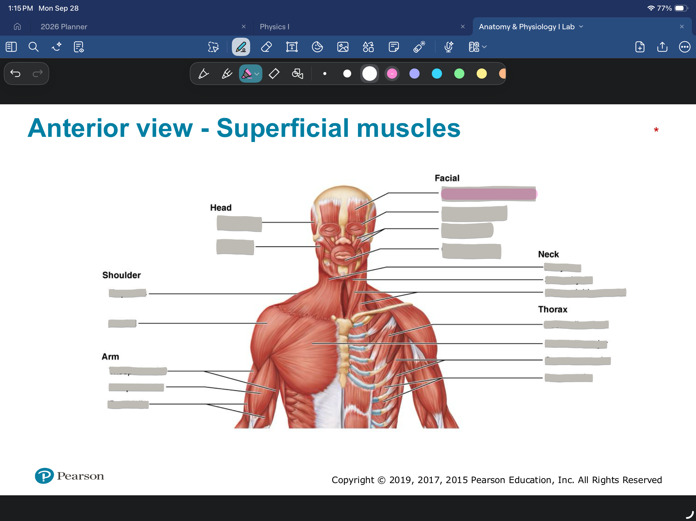Expand highlighter style dropdown chevron
The width and height of the screenshot is (696, 521).
[x=257, y=74]
